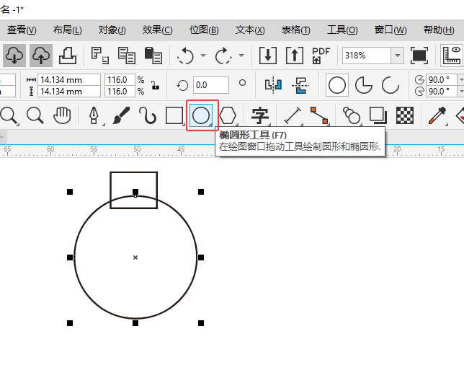Select the Artistic Media brush tool
This screenshot has height=383, width=464.
(x=121, y=115)
